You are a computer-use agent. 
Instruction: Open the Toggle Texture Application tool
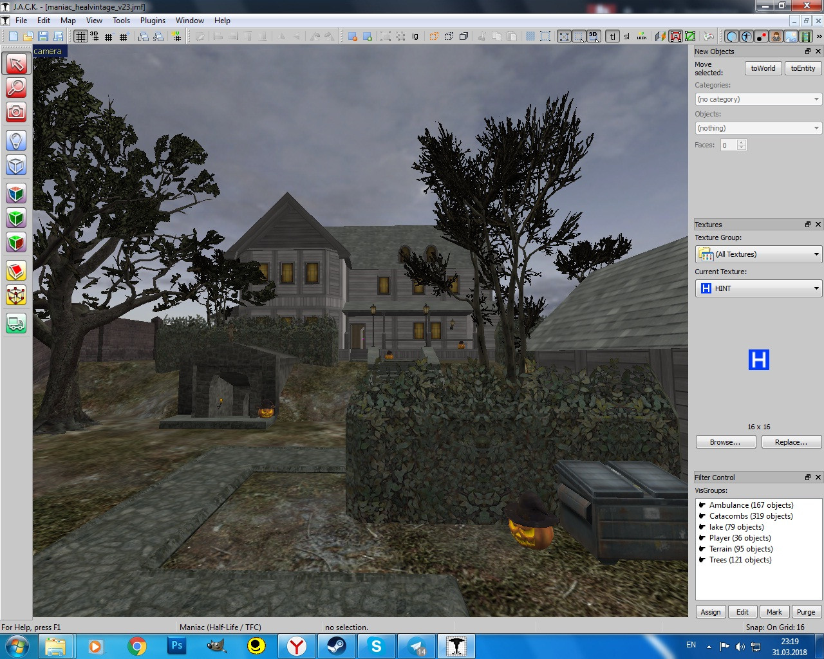tap(16, 192)
